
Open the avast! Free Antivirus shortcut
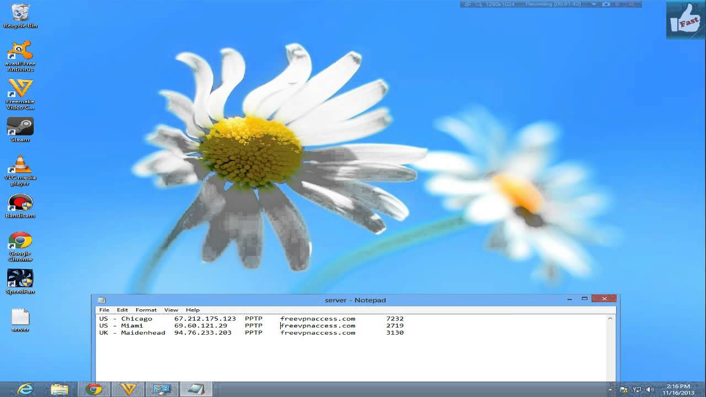(x=20, y=57)
